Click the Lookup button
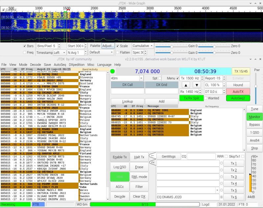The width and height of the screenshot is (263, 208). click(128, 101)
